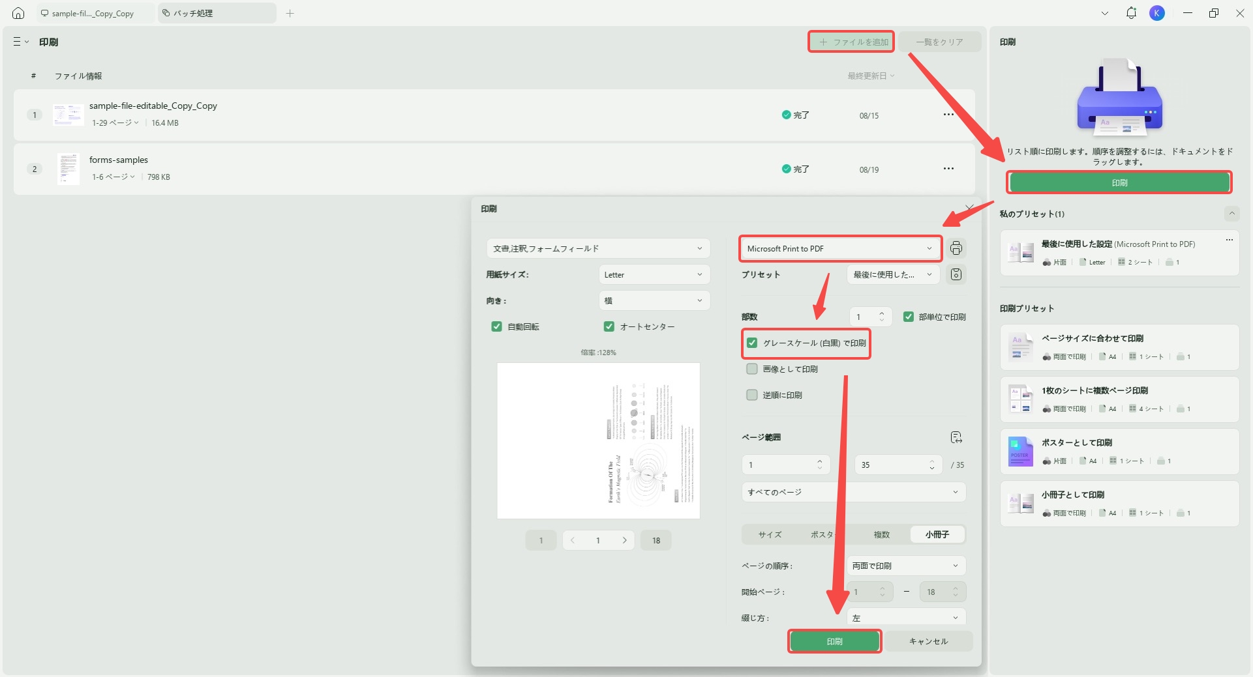1253x677 pixels.
Task: Open the 用紙サイズ Letter dropdown
Action: (654, 274)
